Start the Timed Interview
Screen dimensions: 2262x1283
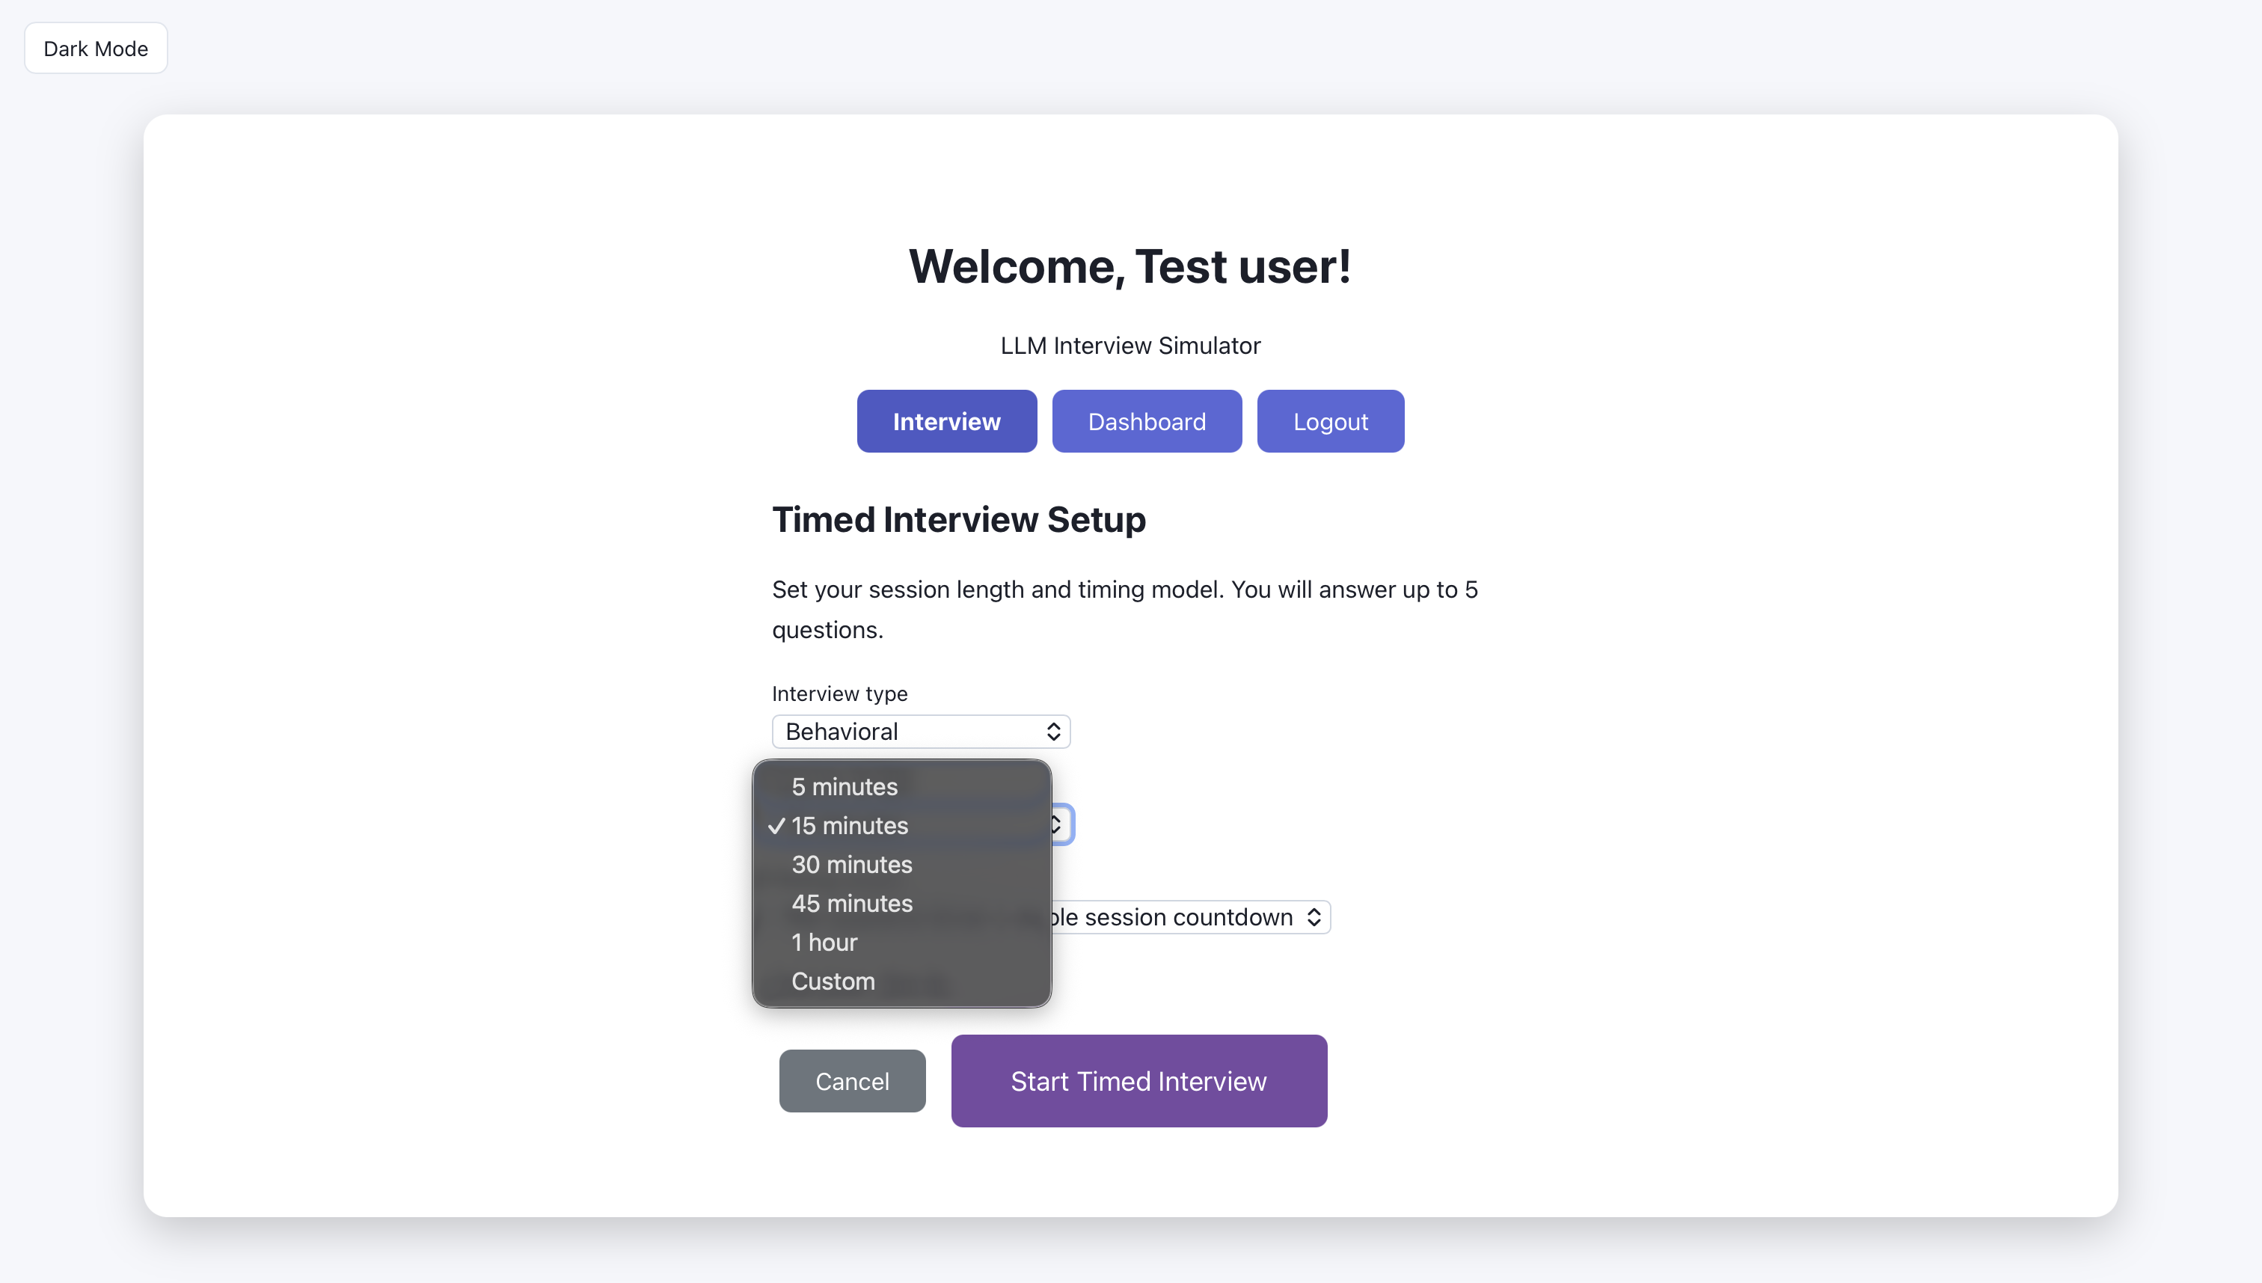coord(1138,1080)
